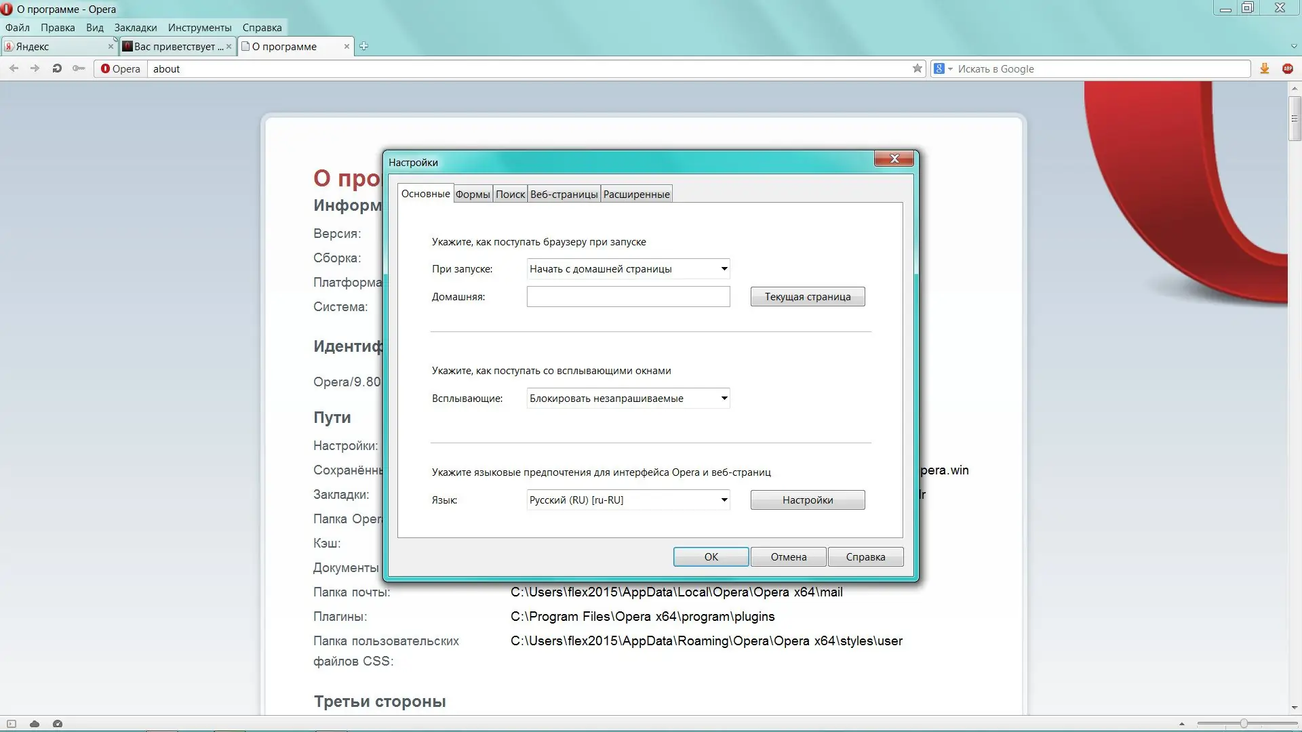Switch to the 'Расширенные' settings tab
Image resolution: width=1302 pixels, height=732 pixels.
click(x=636, y=195)
